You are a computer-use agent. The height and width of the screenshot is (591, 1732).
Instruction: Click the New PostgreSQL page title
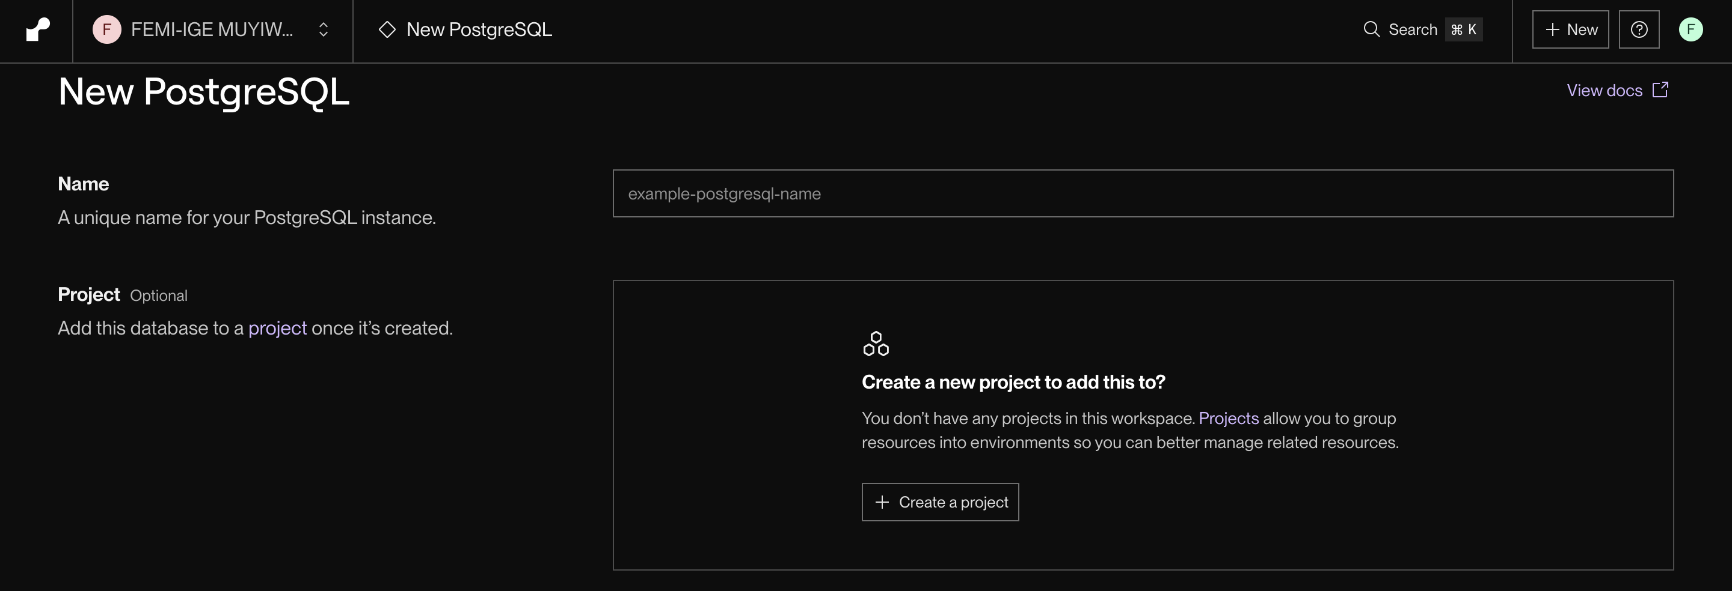[204, 92]
